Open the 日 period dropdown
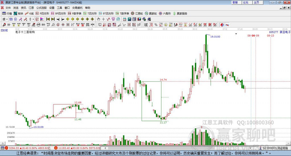Viewport: 291px width, 156px height. (5, 19)
